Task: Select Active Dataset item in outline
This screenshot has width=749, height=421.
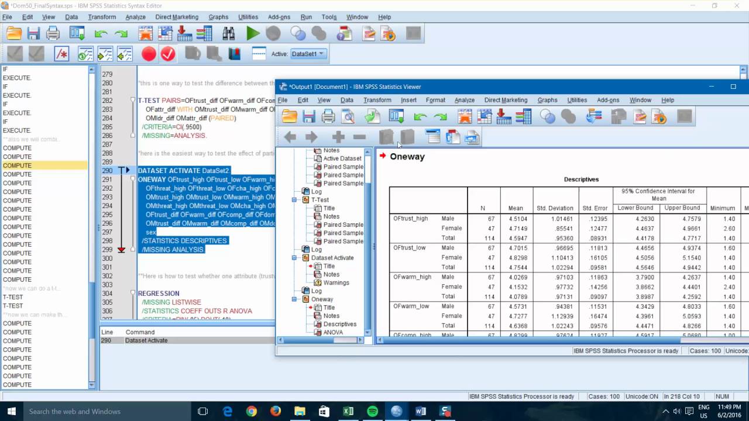Action: tap(342, 158)
